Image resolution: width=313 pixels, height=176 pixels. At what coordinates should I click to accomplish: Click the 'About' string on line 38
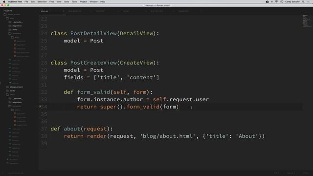[247, 136]
